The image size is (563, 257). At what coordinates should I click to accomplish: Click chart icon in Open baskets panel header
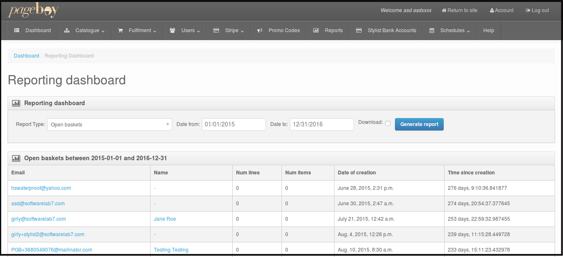coord(16,158)
